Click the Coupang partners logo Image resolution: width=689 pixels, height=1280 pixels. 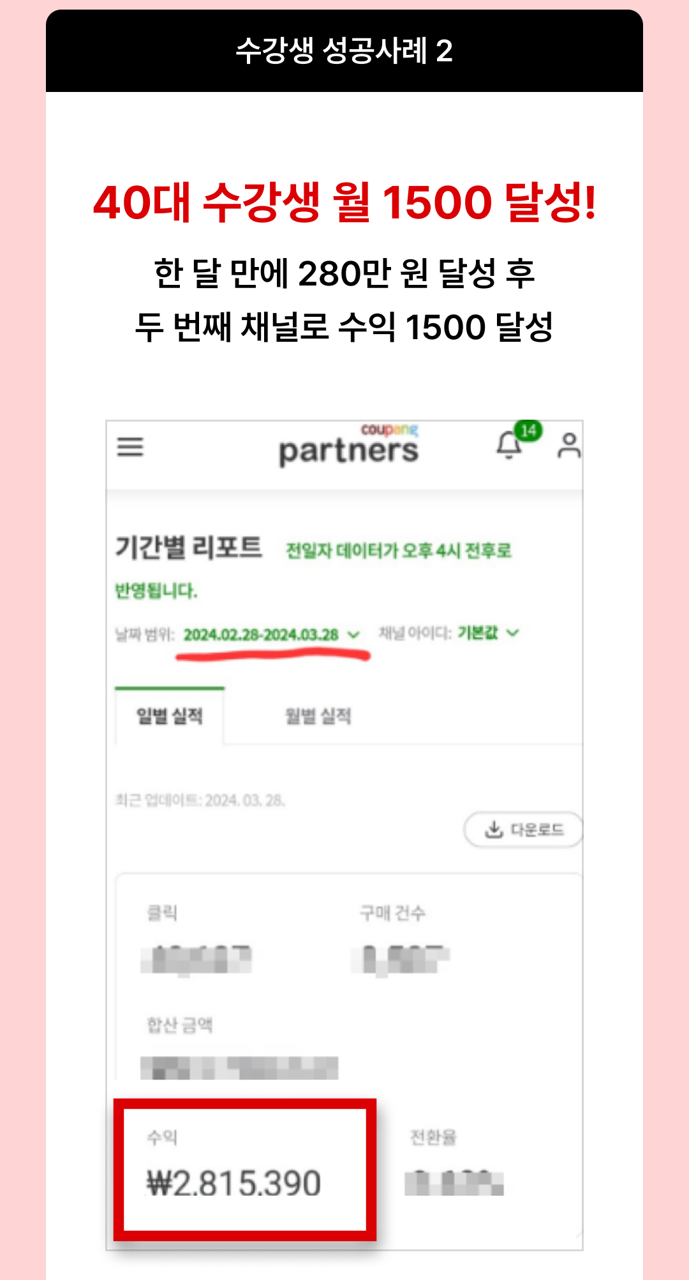[x=349, y=445]
